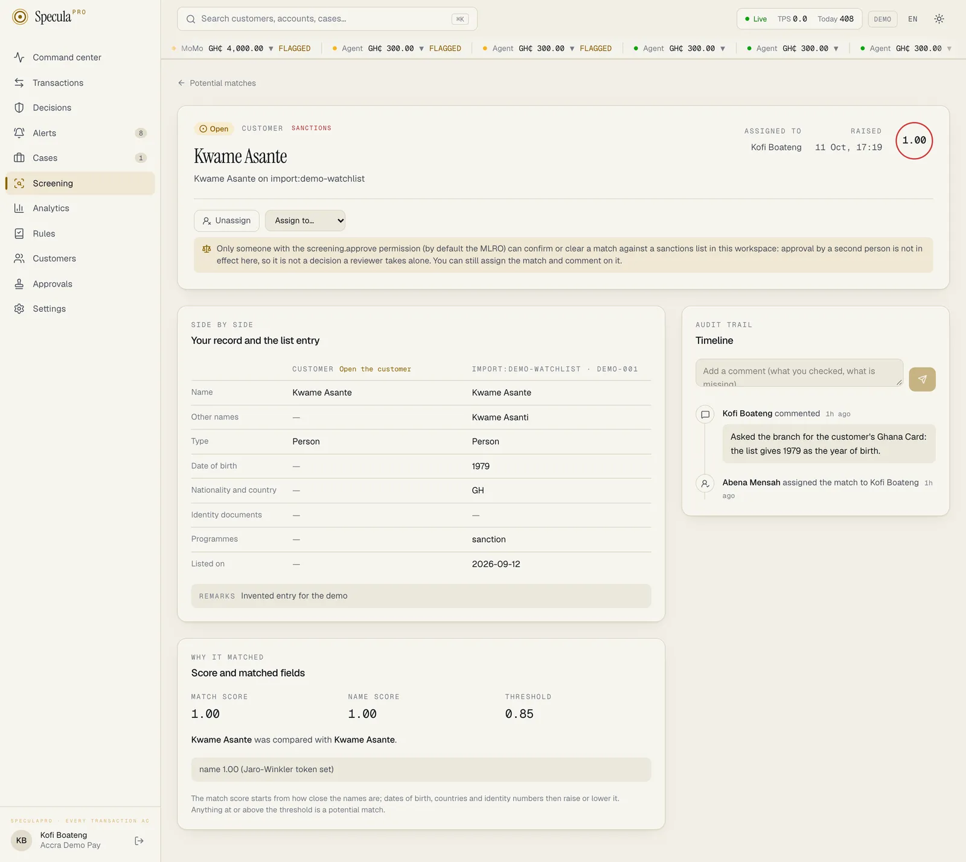Click the Analytics bar chart icon

coord(19,208)
